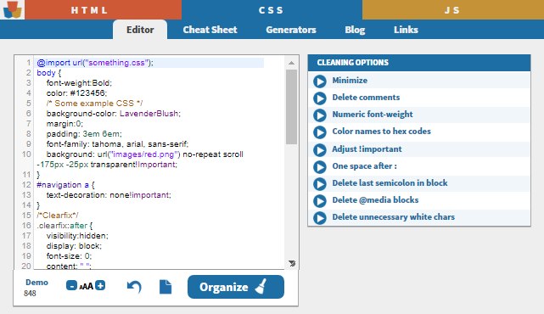Image resolution: width=544 pixels, height=314 pixels.
Task: Click the font-family tahoma code line
Action: [x=117, y=144]
